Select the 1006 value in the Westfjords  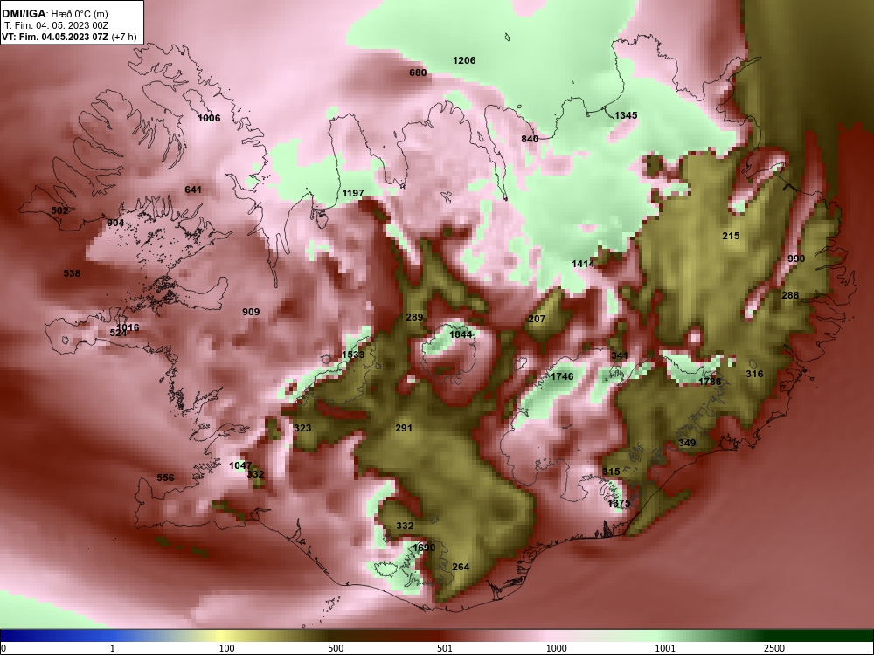(x=209, y=118)
